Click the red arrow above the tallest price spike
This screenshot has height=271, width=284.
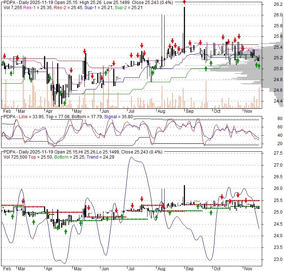[x=184, y=2]
